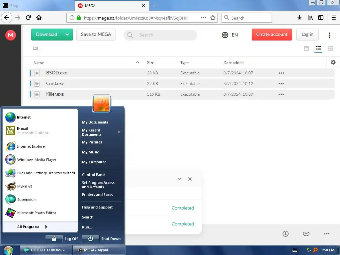Viewport: 340px width, 255px height.
Task: Open Files and Settings Transfer Wizard
Action: (40, 173)
